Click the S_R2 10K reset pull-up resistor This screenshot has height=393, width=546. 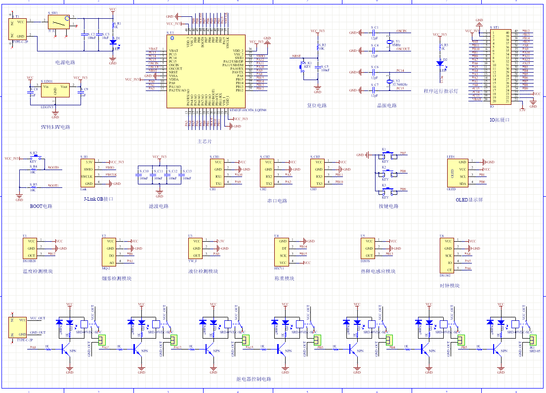[318, 46]
